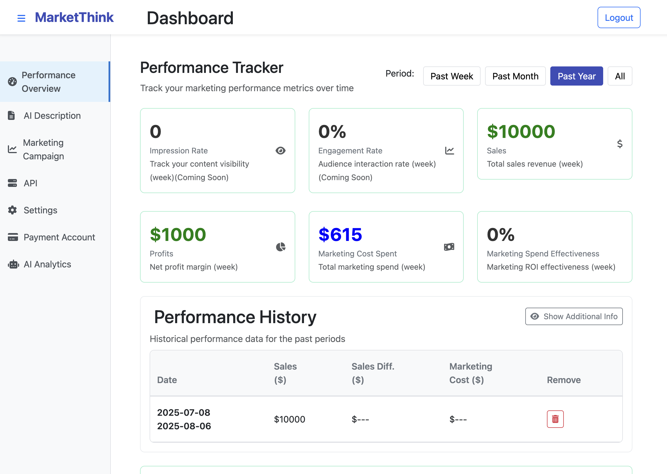The height and width of the screenshot is (474, 667).
Task: Switch period filter to All
Action: (x=619, y=76)
